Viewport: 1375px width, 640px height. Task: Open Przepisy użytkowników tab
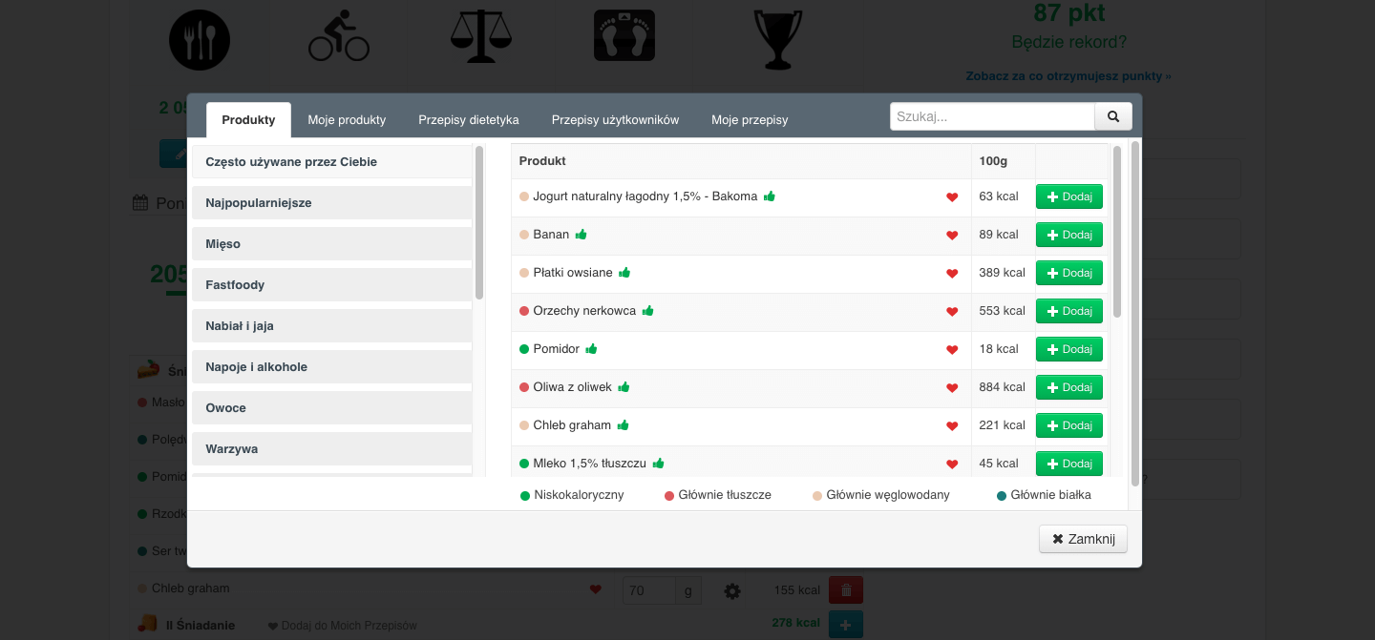point(615,120)
